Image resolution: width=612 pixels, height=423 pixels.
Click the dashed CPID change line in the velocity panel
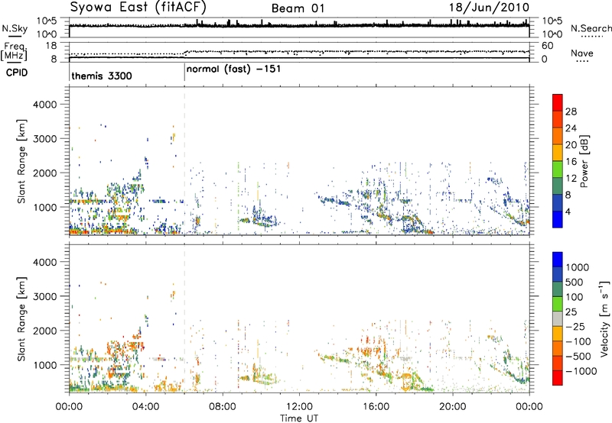(x=184, y=318)
